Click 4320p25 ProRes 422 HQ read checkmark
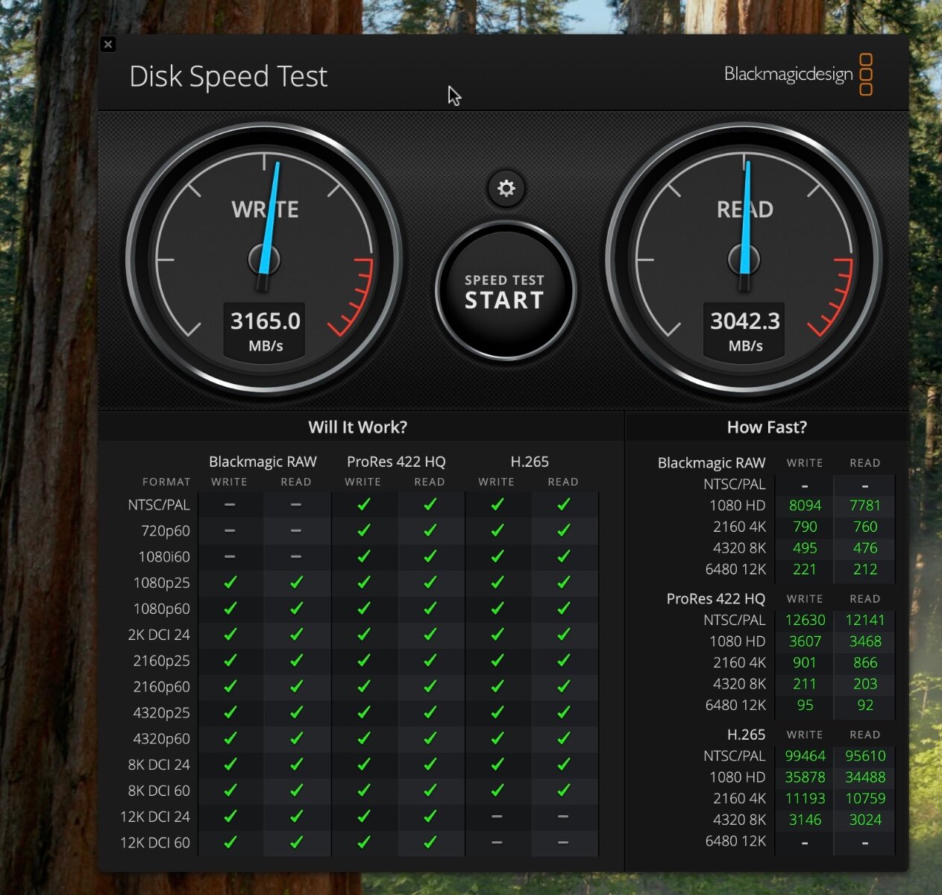Image resolution: width=942 pixels, height=895 pixels. click(430, 713)
